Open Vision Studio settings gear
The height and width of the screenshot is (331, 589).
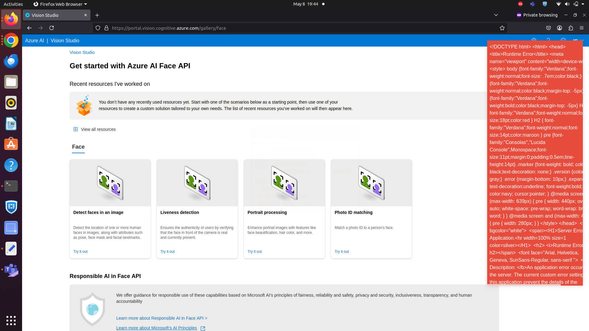tap(534, 40)
